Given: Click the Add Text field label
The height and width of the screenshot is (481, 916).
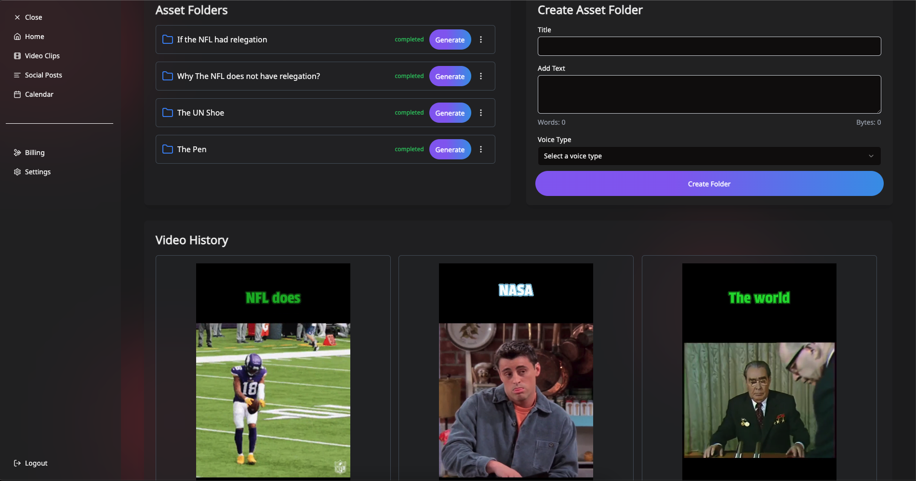Looking at the screenshot, I should 551,68.
